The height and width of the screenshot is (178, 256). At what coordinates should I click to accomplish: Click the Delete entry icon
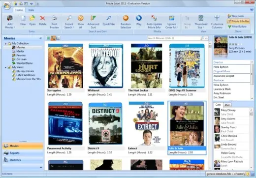coord(42,18)
